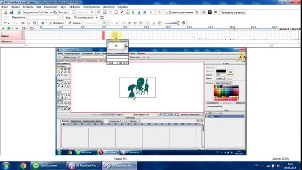Screen dimensions: 302x170
Task: Click the green YouTube upload icon
Action: point(19,12)
